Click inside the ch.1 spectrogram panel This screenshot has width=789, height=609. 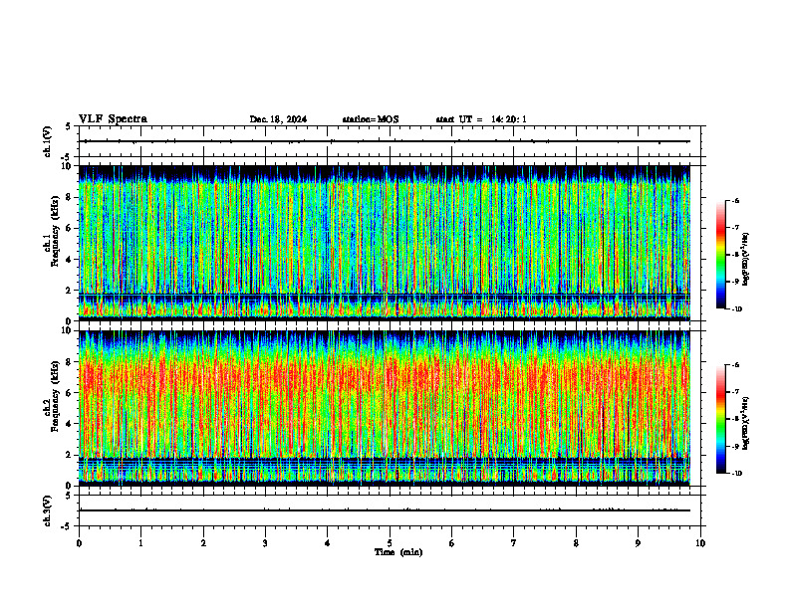[385, 243]
